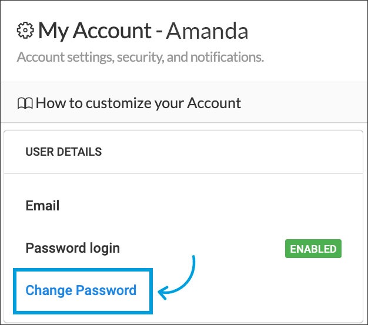Click the open book help icon
This screenshot has width=368, height=325.
[25, 104]
